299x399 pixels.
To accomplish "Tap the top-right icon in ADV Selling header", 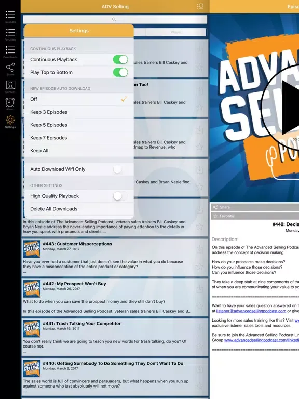I will (x=200, y=6).
